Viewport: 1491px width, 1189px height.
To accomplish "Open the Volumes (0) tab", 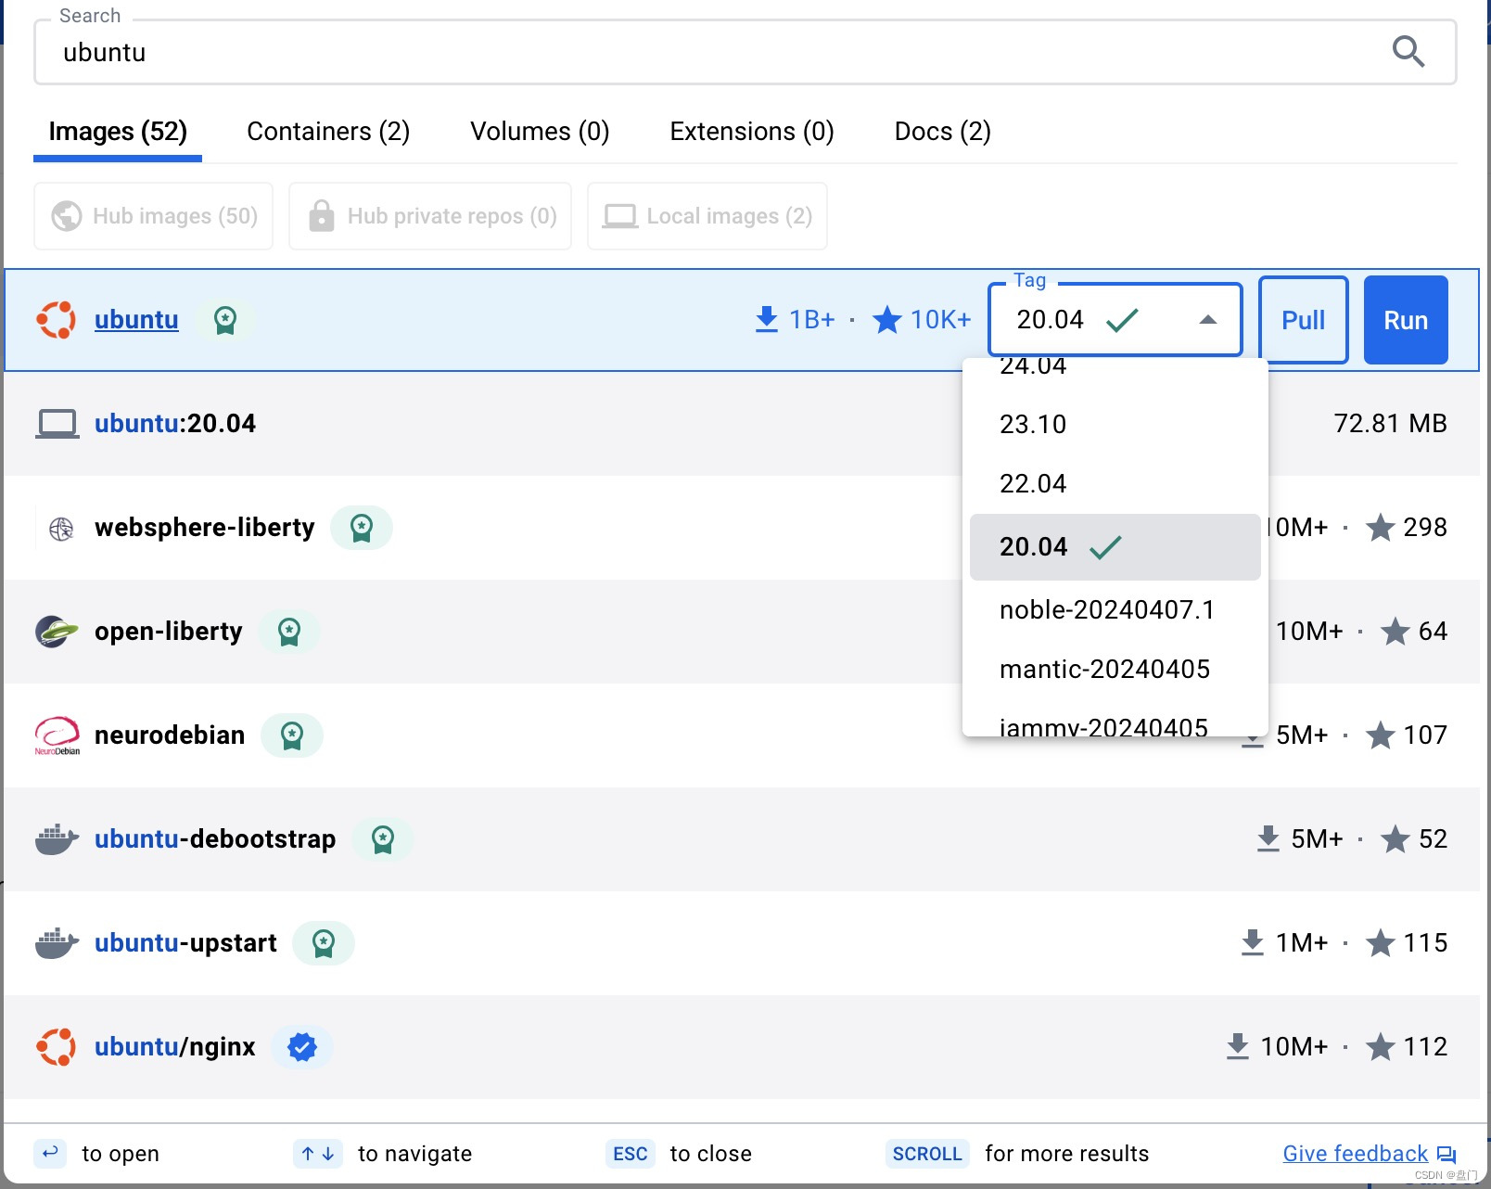I will (540, 132).
